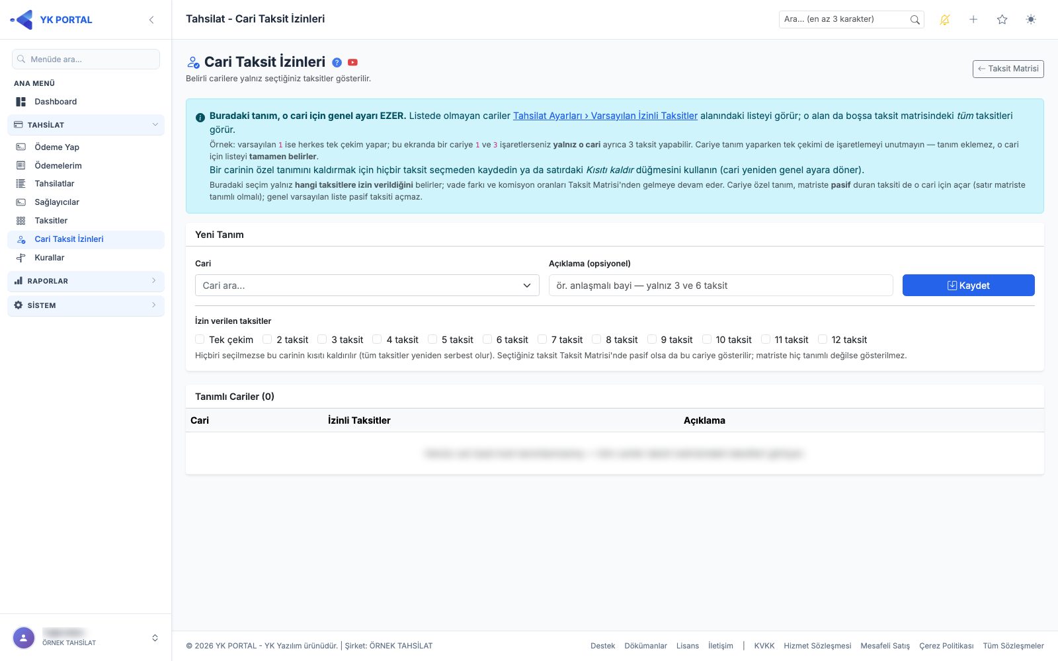
Task: Open the Kurallar menu item
Action: point(86,258)
